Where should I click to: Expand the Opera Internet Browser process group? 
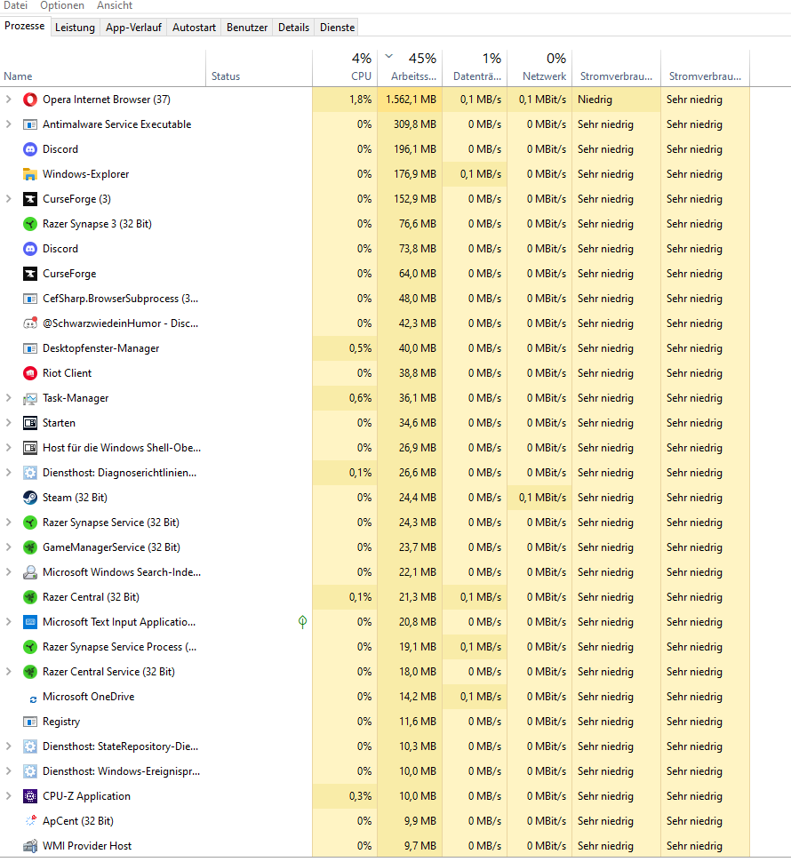[x=8, y=100]
